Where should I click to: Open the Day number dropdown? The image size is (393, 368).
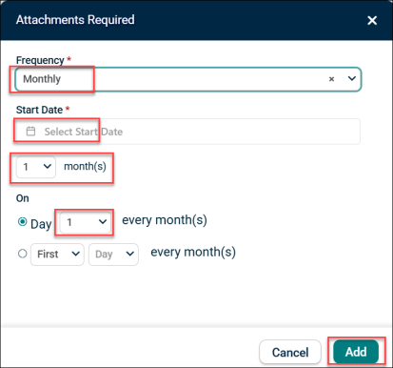click(86, 222)
